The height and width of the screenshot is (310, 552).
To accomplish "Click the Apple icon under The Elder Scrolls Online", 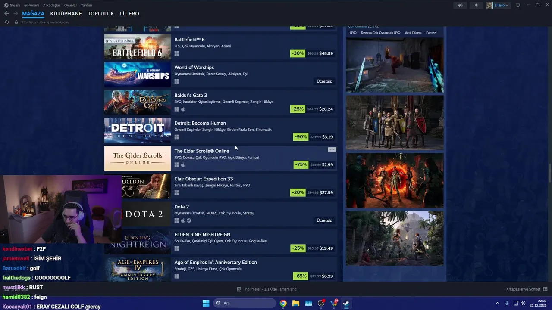I will 183,165.
